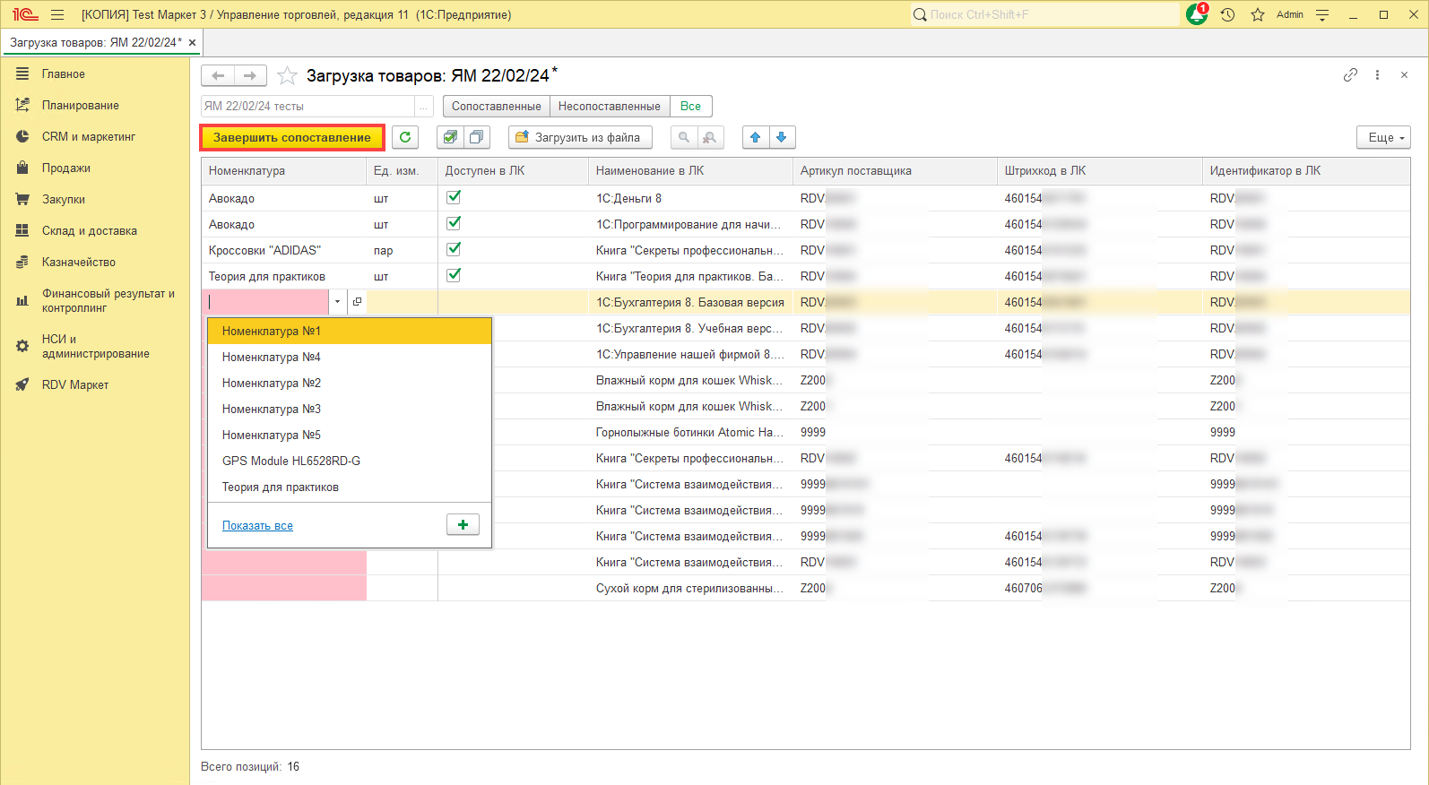The width and height of the screenshot is (1429, 785).
Task: Click the copy link chain icon
Action: tap(1350, 75)
